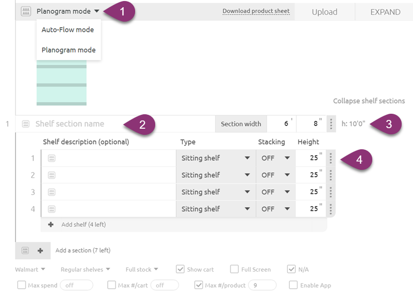Open the three-dot menu for shelf row 4
Screen dimensions: 413x297
click(331, 209)
